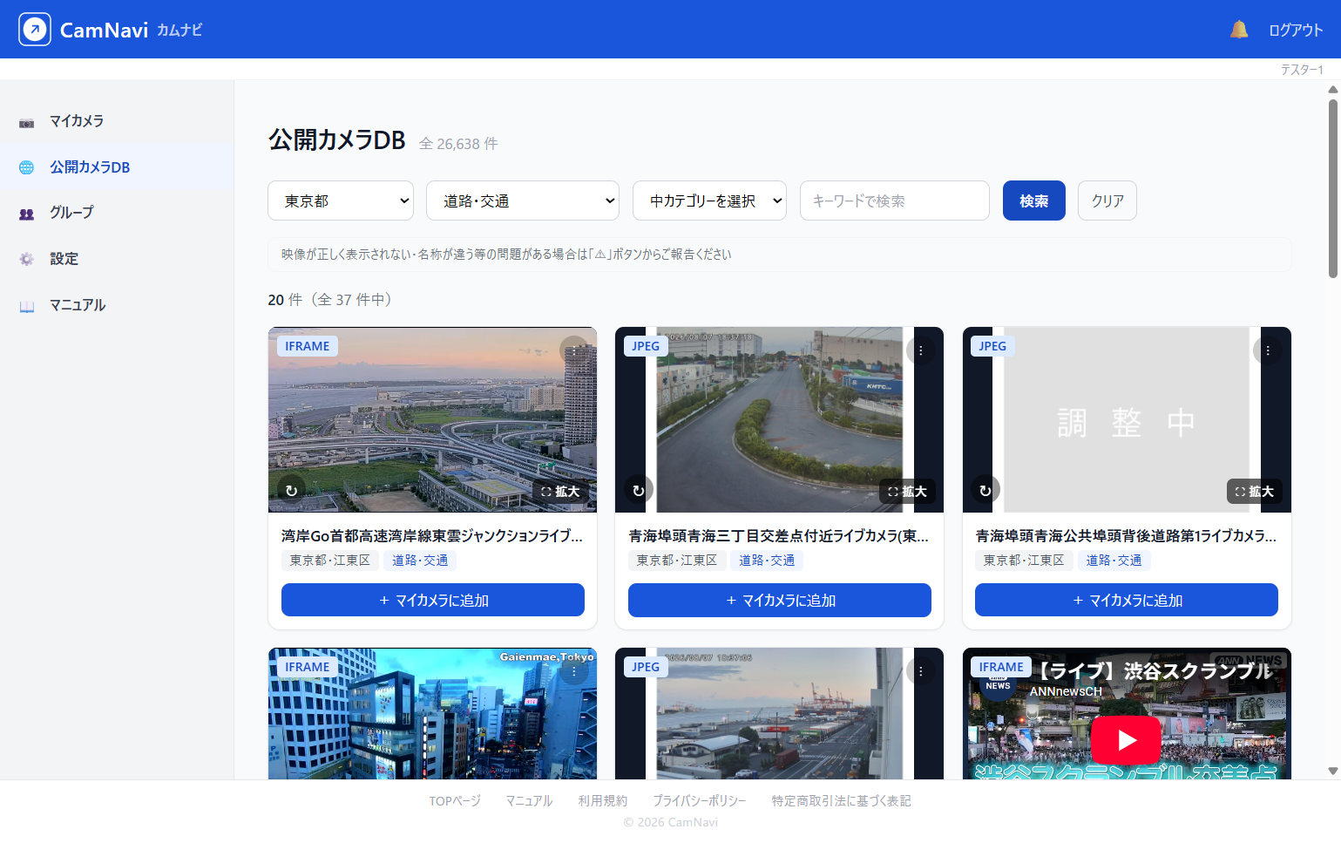Open more options on 湾岸Go首都高速 card
The height and width of the screenshot is (843, 1341).
(573, 350)
